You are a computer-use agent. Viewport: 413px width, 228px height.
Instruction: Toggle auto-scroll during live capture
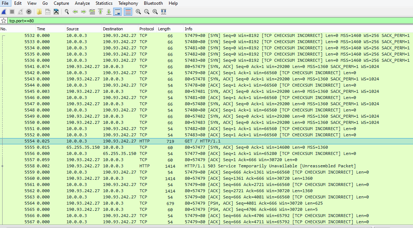[118, 12]
